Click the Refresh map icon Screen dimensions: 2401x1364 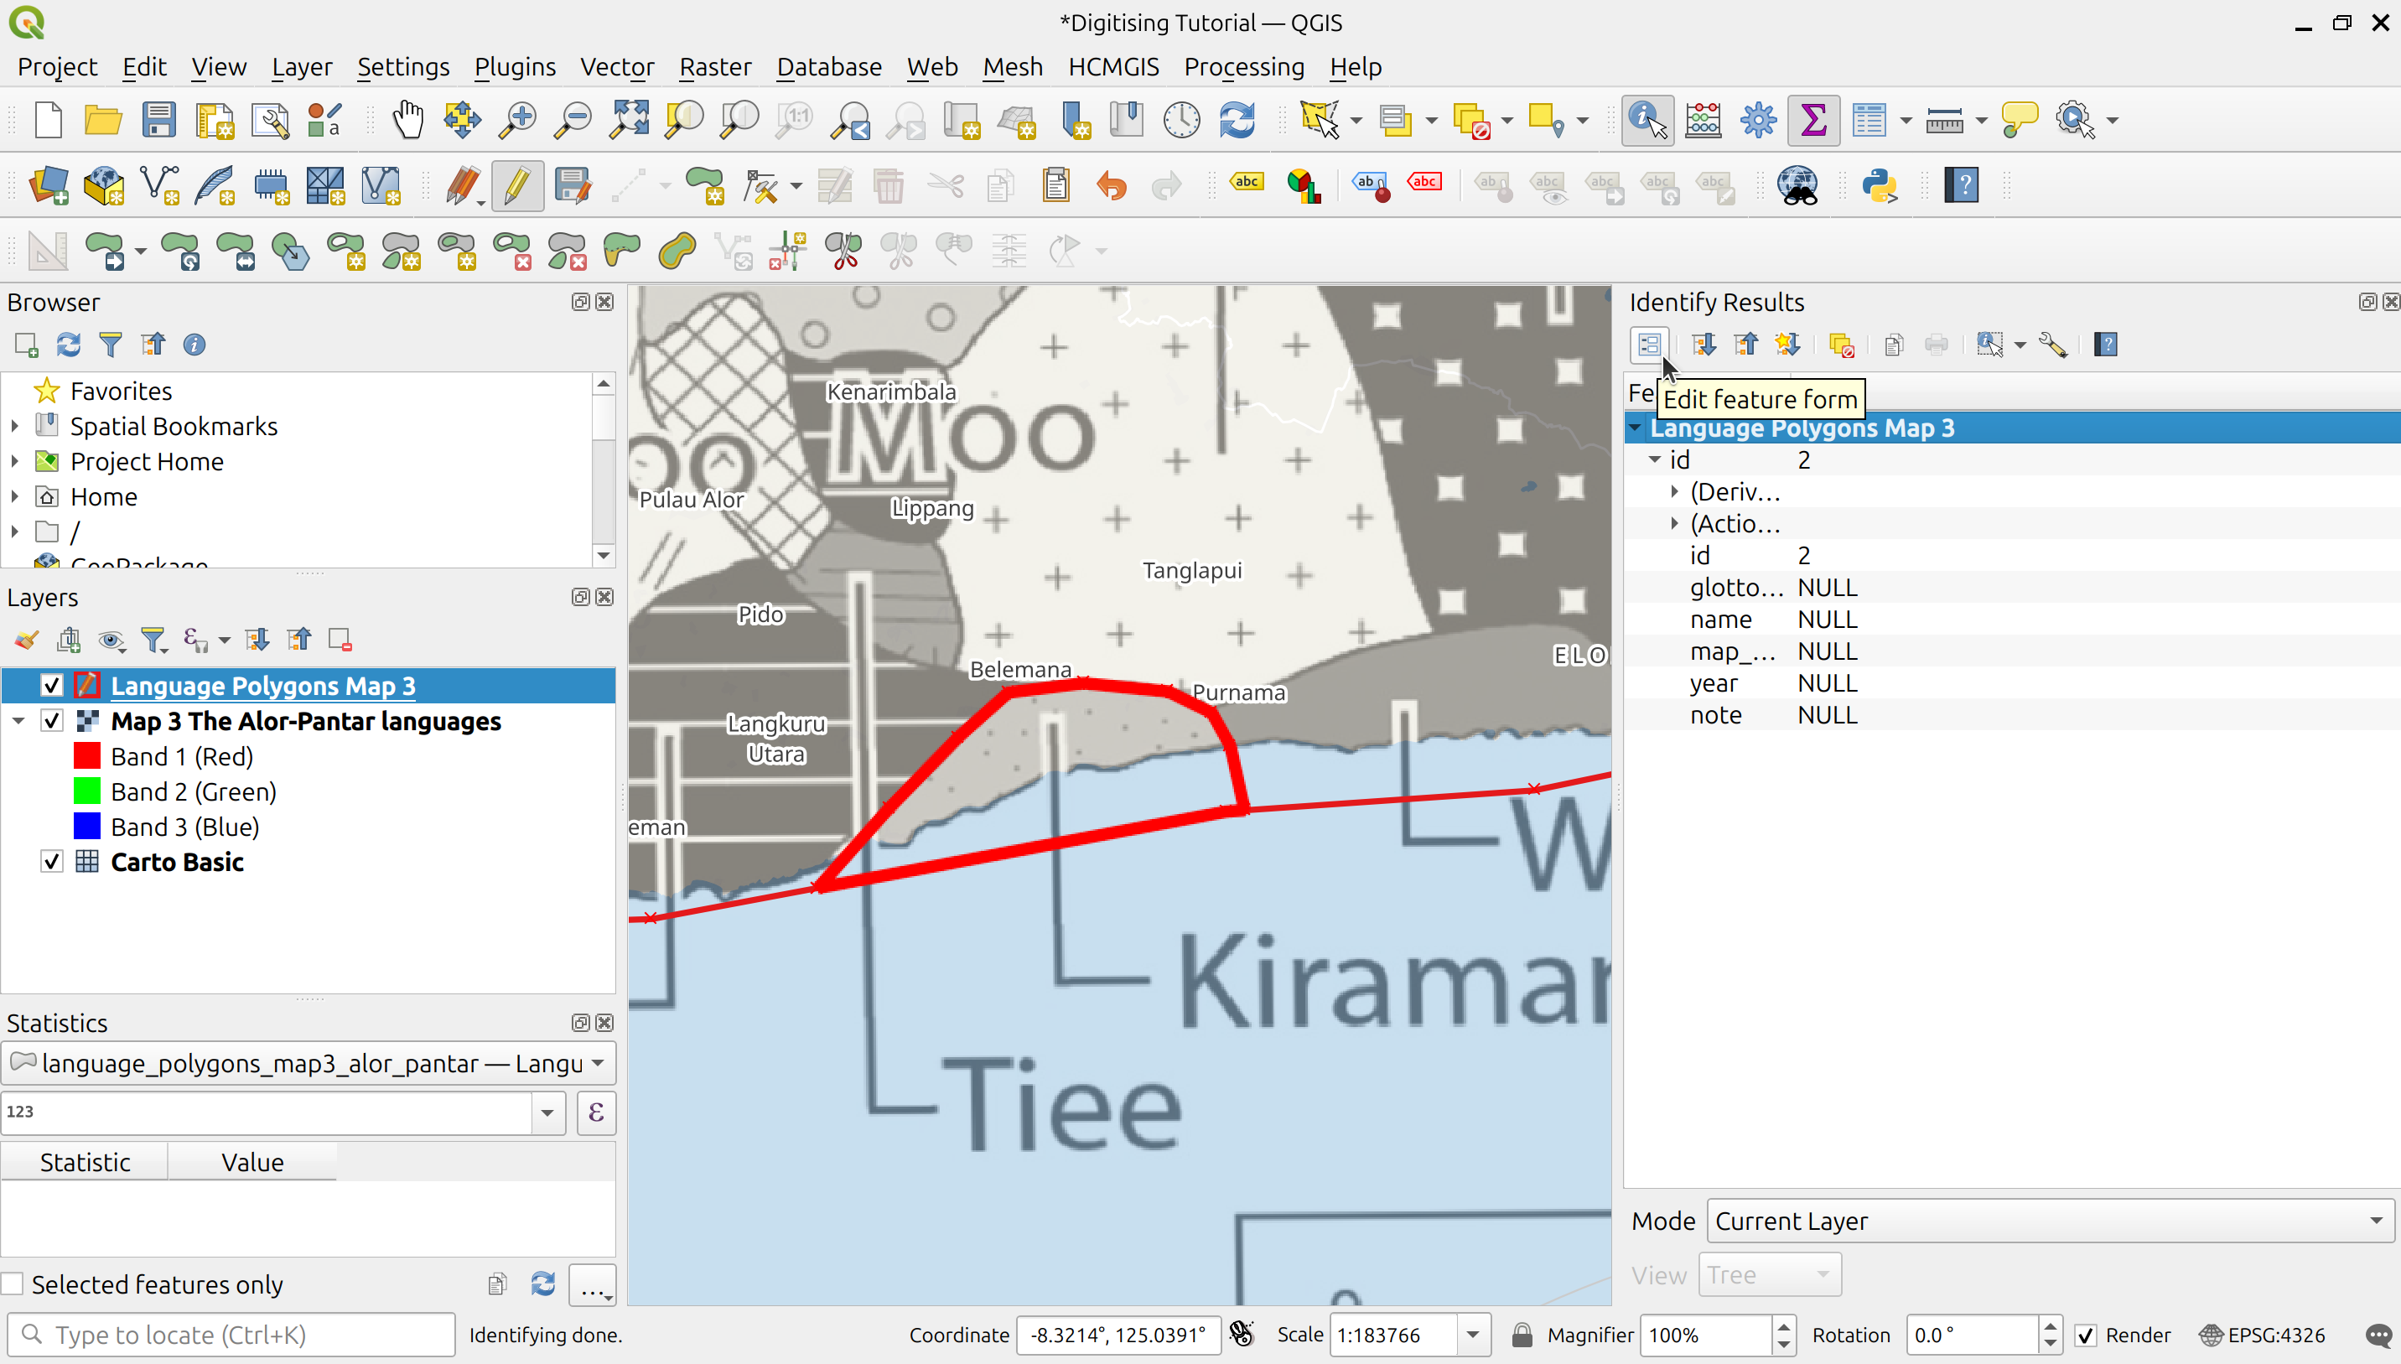point(1237,120)
